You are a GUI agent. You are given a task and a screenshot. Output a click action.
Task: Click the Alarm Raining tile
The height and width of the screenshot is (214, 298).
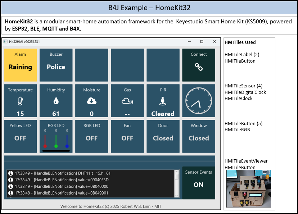point(21,65)
